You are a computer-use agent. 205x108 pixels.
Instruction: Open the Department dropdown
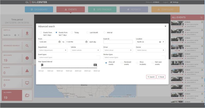(53, 50)
